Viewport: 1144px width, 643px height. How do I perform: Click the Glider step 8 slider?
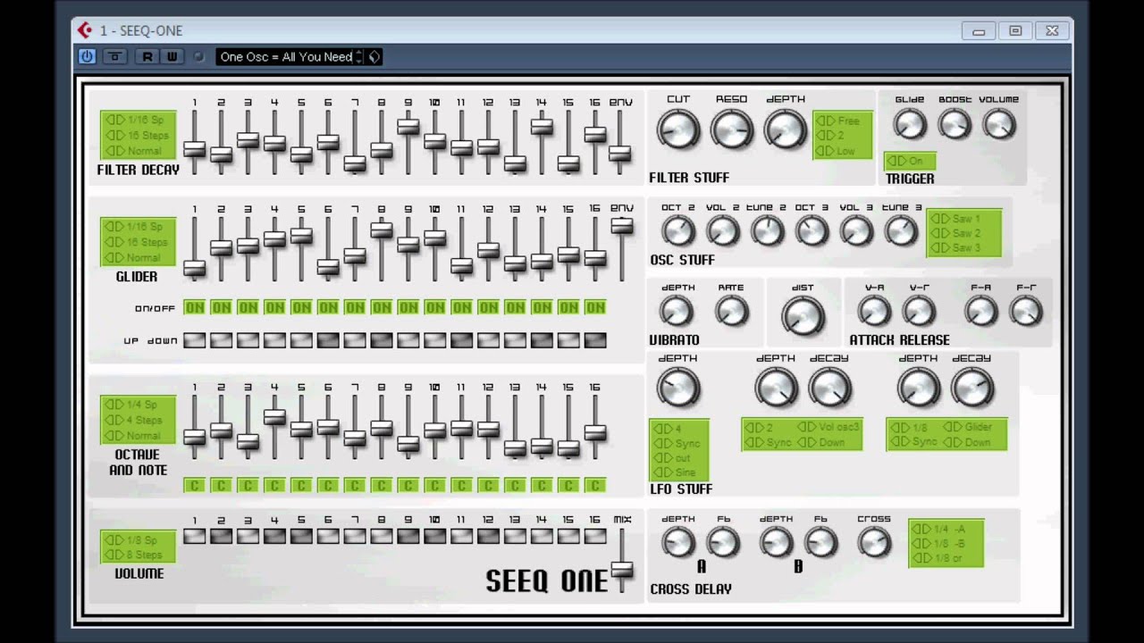382,230
